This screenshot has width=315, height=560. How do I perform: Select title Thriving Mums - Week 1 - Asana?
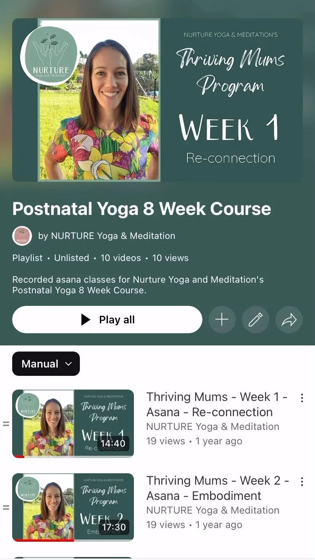(217, 404)
